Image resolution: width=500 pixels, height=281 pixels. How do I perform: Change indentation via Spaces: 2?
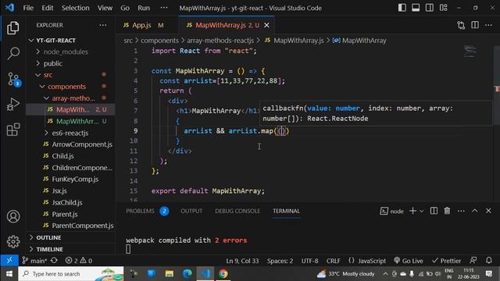280,261
